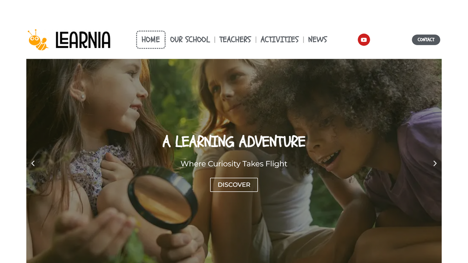
Task: Click the orange bee logo icon
Action: (38, 40)
